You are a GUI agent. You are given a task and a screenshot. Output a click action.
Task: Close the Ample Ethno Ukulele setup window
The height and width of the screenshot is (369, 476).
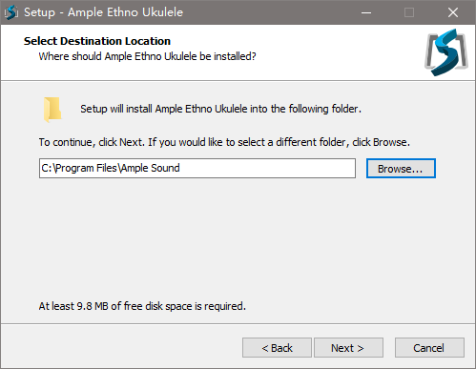point(453,12)
